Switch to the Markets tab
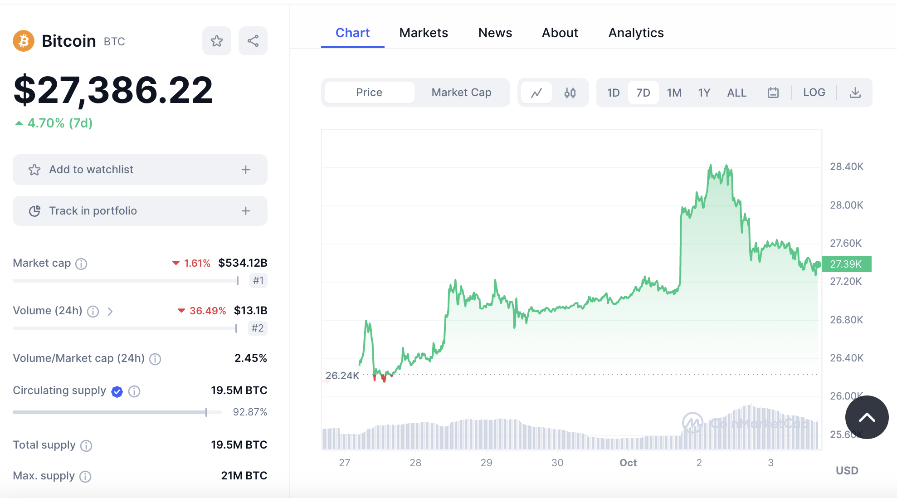The height and width of the screenshot is (498, 897). click(423, 32)
